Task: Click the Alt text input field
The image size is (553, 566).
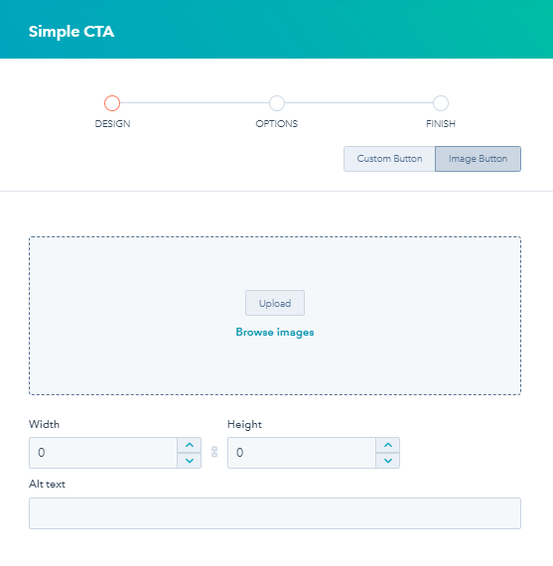Action: click(275, 513)
